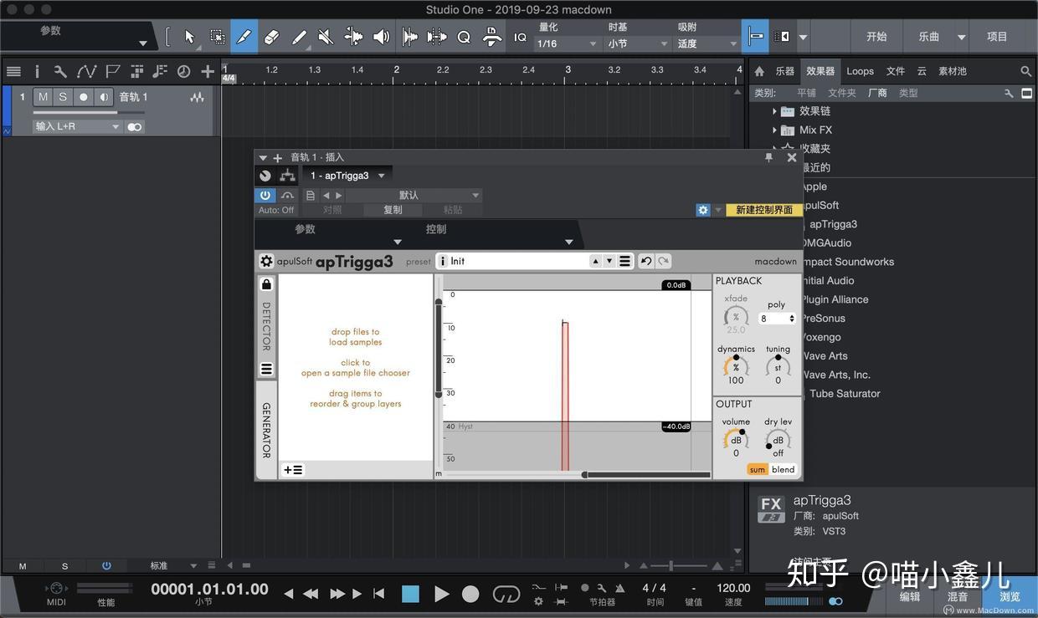Select the Eraser tool
The width and height of the screenshot is (1038, 618).
[270, 37]
